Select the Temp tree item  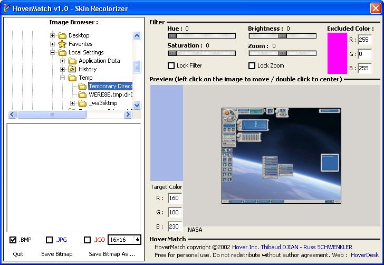pyautogui.click(x=85, y=78)
